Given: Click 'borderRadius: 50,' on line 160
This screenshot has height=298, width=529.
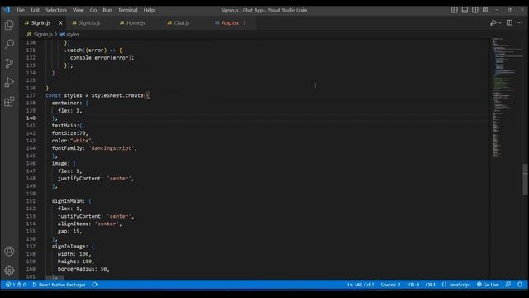Looking at the screenshot, I should click(83, 269).
